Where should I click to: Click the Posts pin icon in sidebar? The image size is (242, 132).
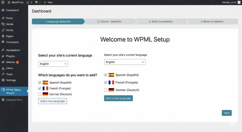pyautogui.click(x=3, y=18)
